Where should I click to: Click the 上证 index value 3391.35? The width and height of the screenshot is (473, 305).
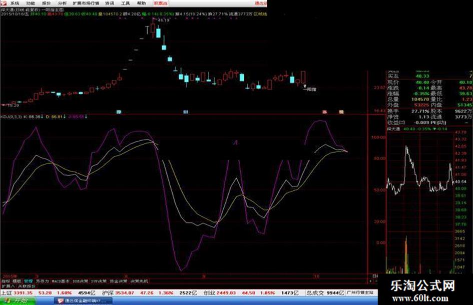[x=23, y=293]
